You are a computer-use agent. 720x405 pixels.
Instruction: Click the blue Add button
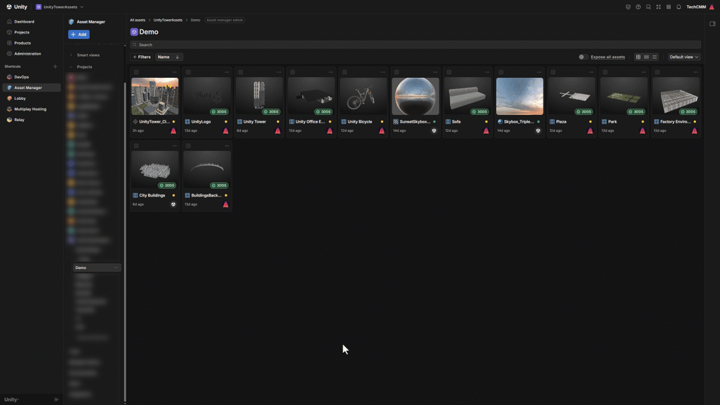tap(79, 34)
